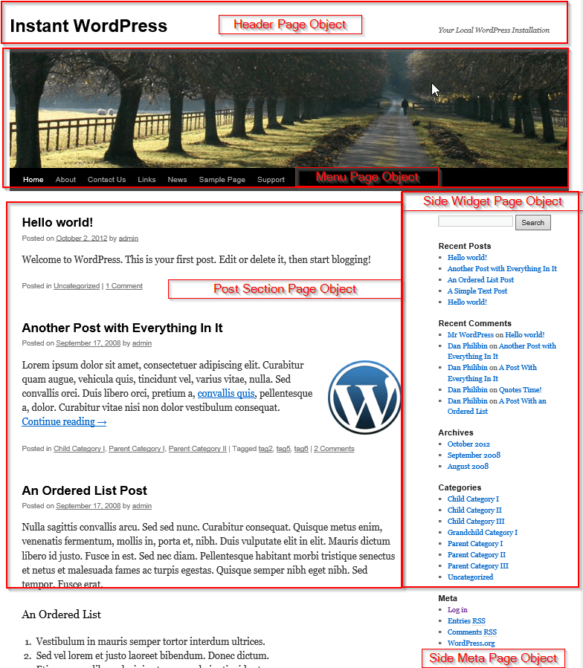Visit the WordPress.org link
Screen dimensions: 583x668
tap(471, 643)
